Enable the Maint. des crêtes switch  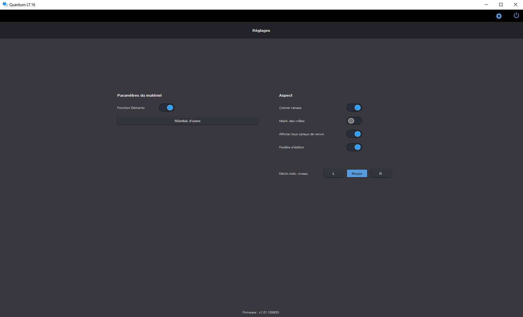click(354, 121)
